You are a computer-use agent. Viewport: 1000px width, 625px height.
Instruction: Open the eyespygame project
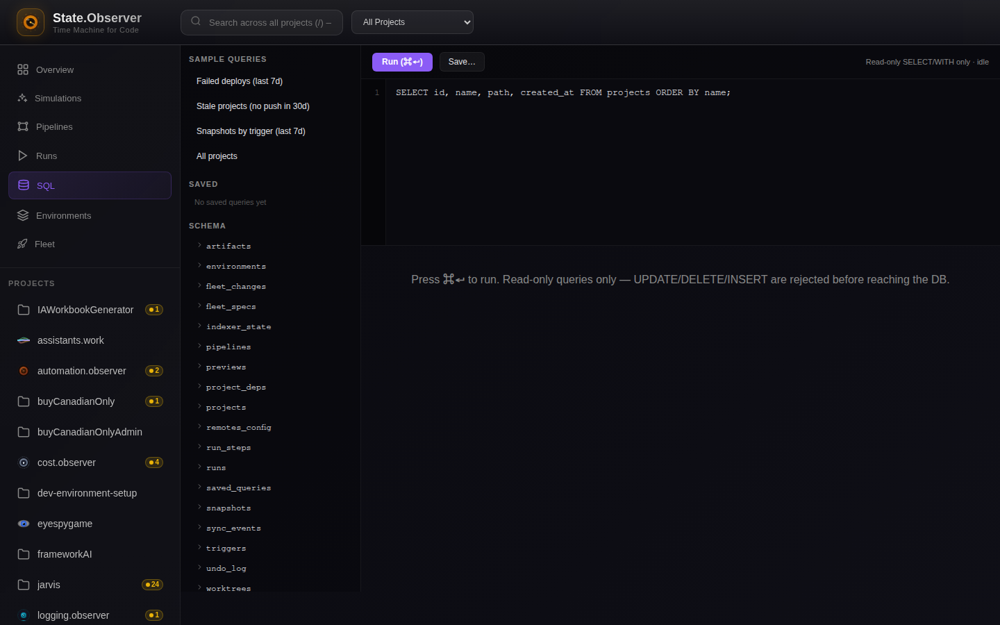90,524
